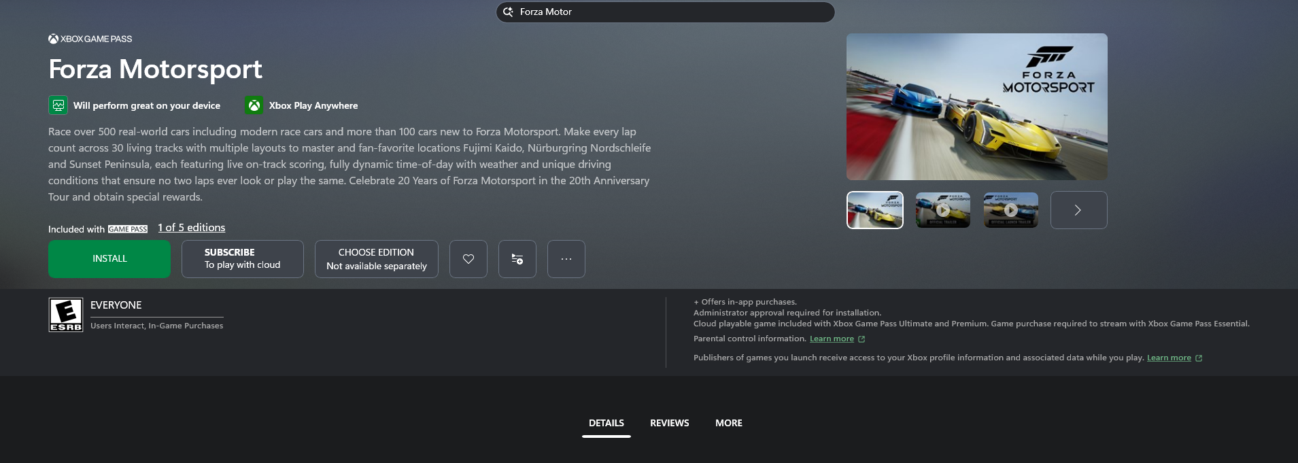The height and width of the screenshot is (463, 1298).
Task: Click the search icon in search bar
Action: pyautogui.click(x=508, y=12)
